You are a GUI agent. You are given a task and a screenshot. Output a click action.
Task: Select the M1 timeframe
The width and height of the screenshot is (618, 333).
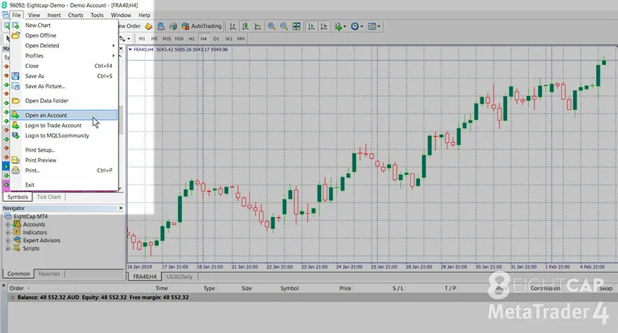[x=142, y=39]
